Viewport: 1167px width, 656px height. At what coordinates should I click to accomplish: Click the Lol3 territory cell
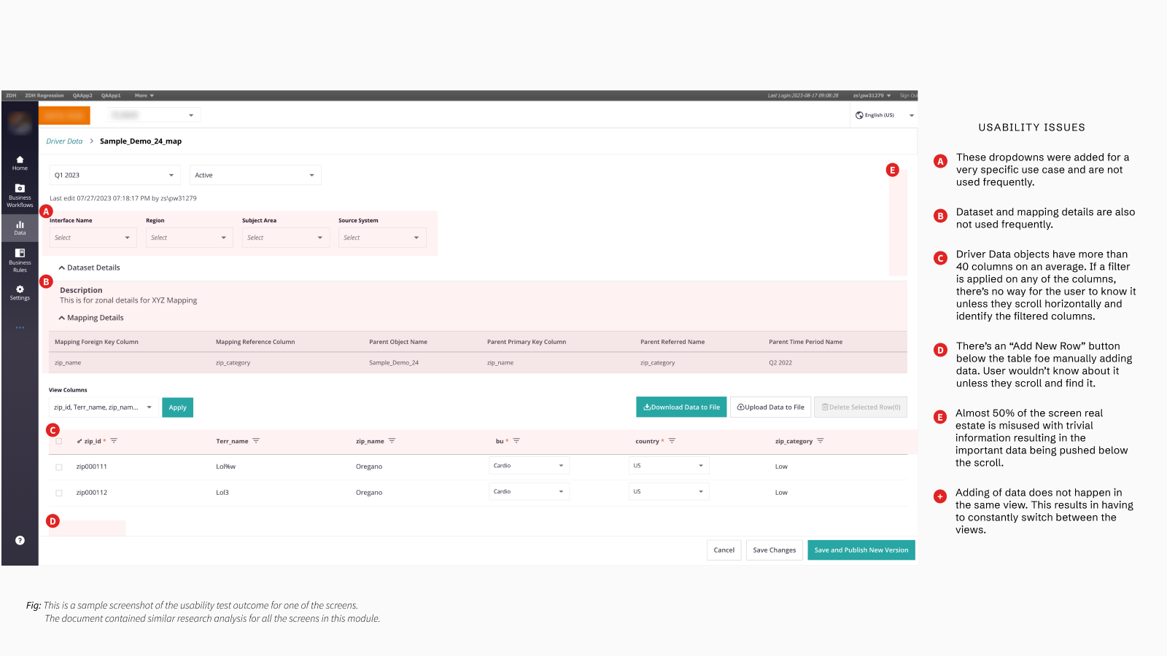[222, 493]
